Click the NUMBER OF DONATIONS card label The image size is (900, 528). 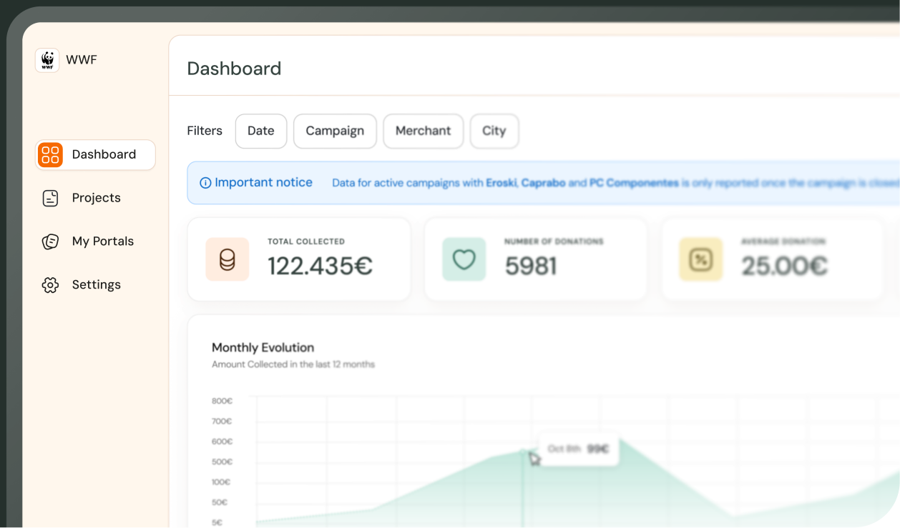click(554, 242)
